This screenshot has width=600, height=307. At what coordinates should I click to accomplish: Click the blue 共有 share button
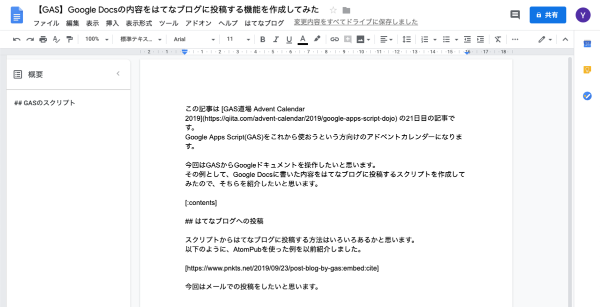coord(547,15)
